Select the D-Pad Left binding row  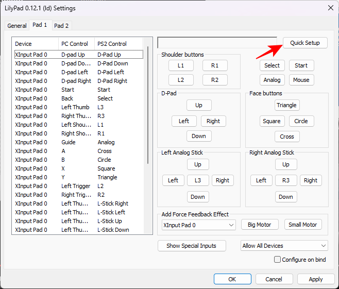pyautogui.click(x=79, y=72)
